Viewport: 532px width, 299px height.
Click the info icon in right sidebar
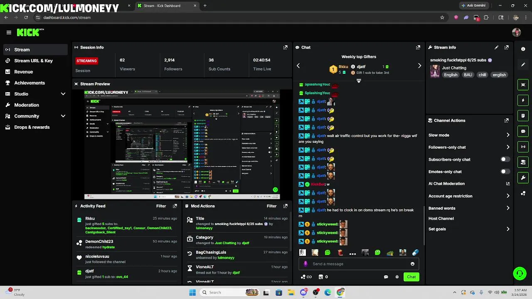[x=523, y=49]
